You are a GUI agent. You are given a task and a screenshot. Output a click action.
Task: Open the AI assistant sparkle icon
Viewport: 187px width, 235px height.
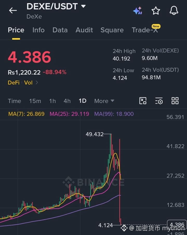tap(138, 10)
